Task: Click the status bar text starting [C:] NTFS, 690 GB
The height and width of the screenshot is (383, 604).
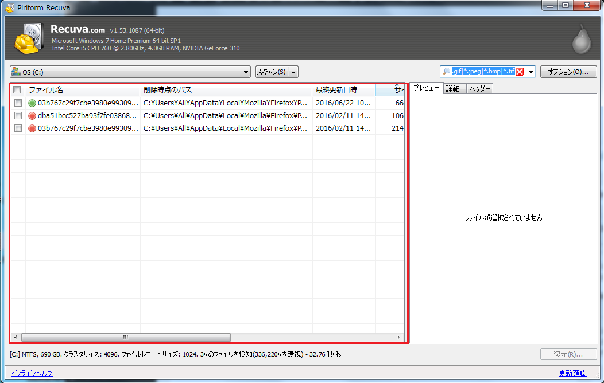Action: tap(176, 354)
